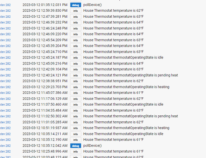Click info badge at 11:17:06.129 AM
Screen dimensions: 206x158
tap(76, 99)
